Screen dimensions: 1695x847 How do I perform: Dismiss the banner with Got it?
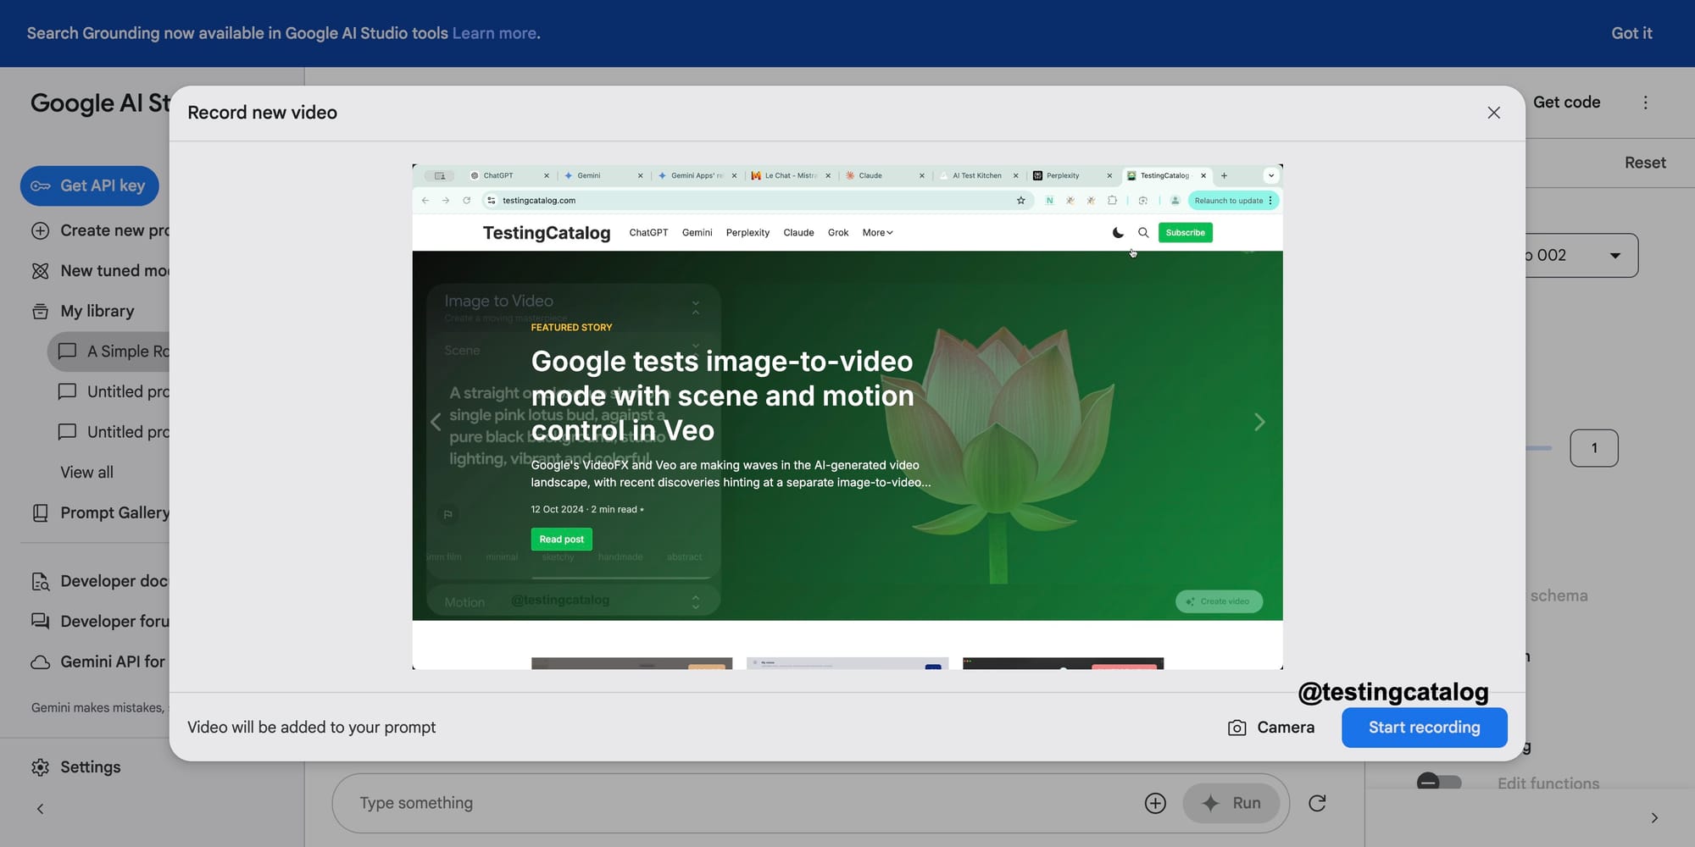1631,33
